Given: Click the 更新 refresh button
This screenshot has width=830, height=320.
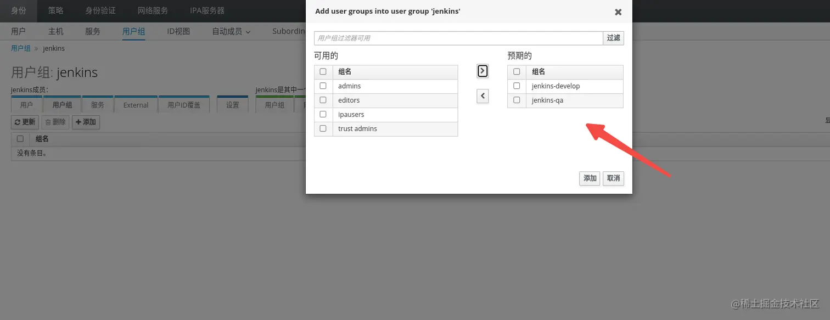Looking at the screenshot, I should tap(25, 122).
